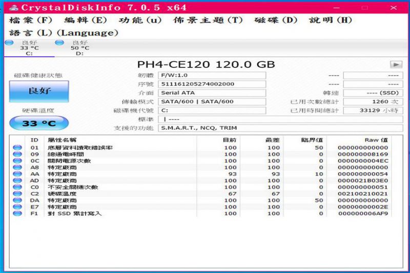The height and width of the screenshot is (273, 410).
Task: Open the 磁碟(D) menu
Action: (276, 20)
